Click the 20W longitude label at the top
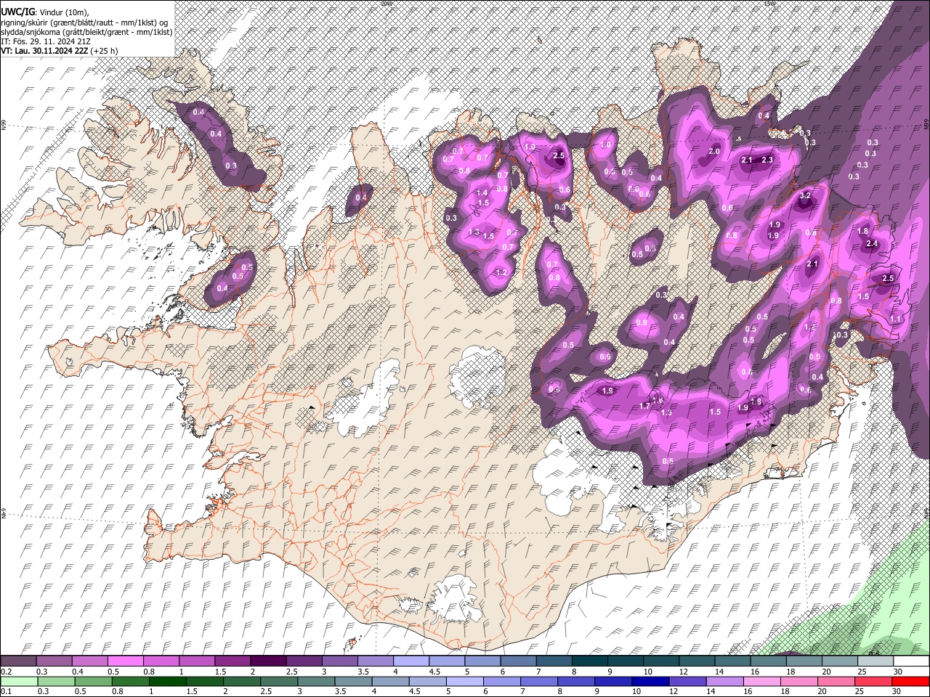Viewport: 930px width, 697px height. pyautogui.click(x=387, y=4)
